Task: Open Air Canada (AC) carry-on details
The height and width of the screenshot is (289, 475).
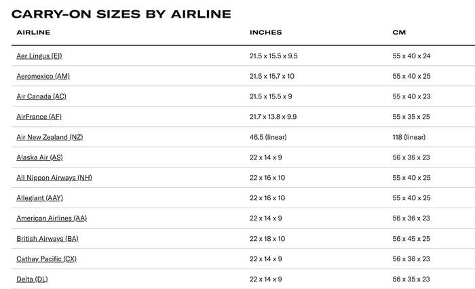Action: click(41, 96)
